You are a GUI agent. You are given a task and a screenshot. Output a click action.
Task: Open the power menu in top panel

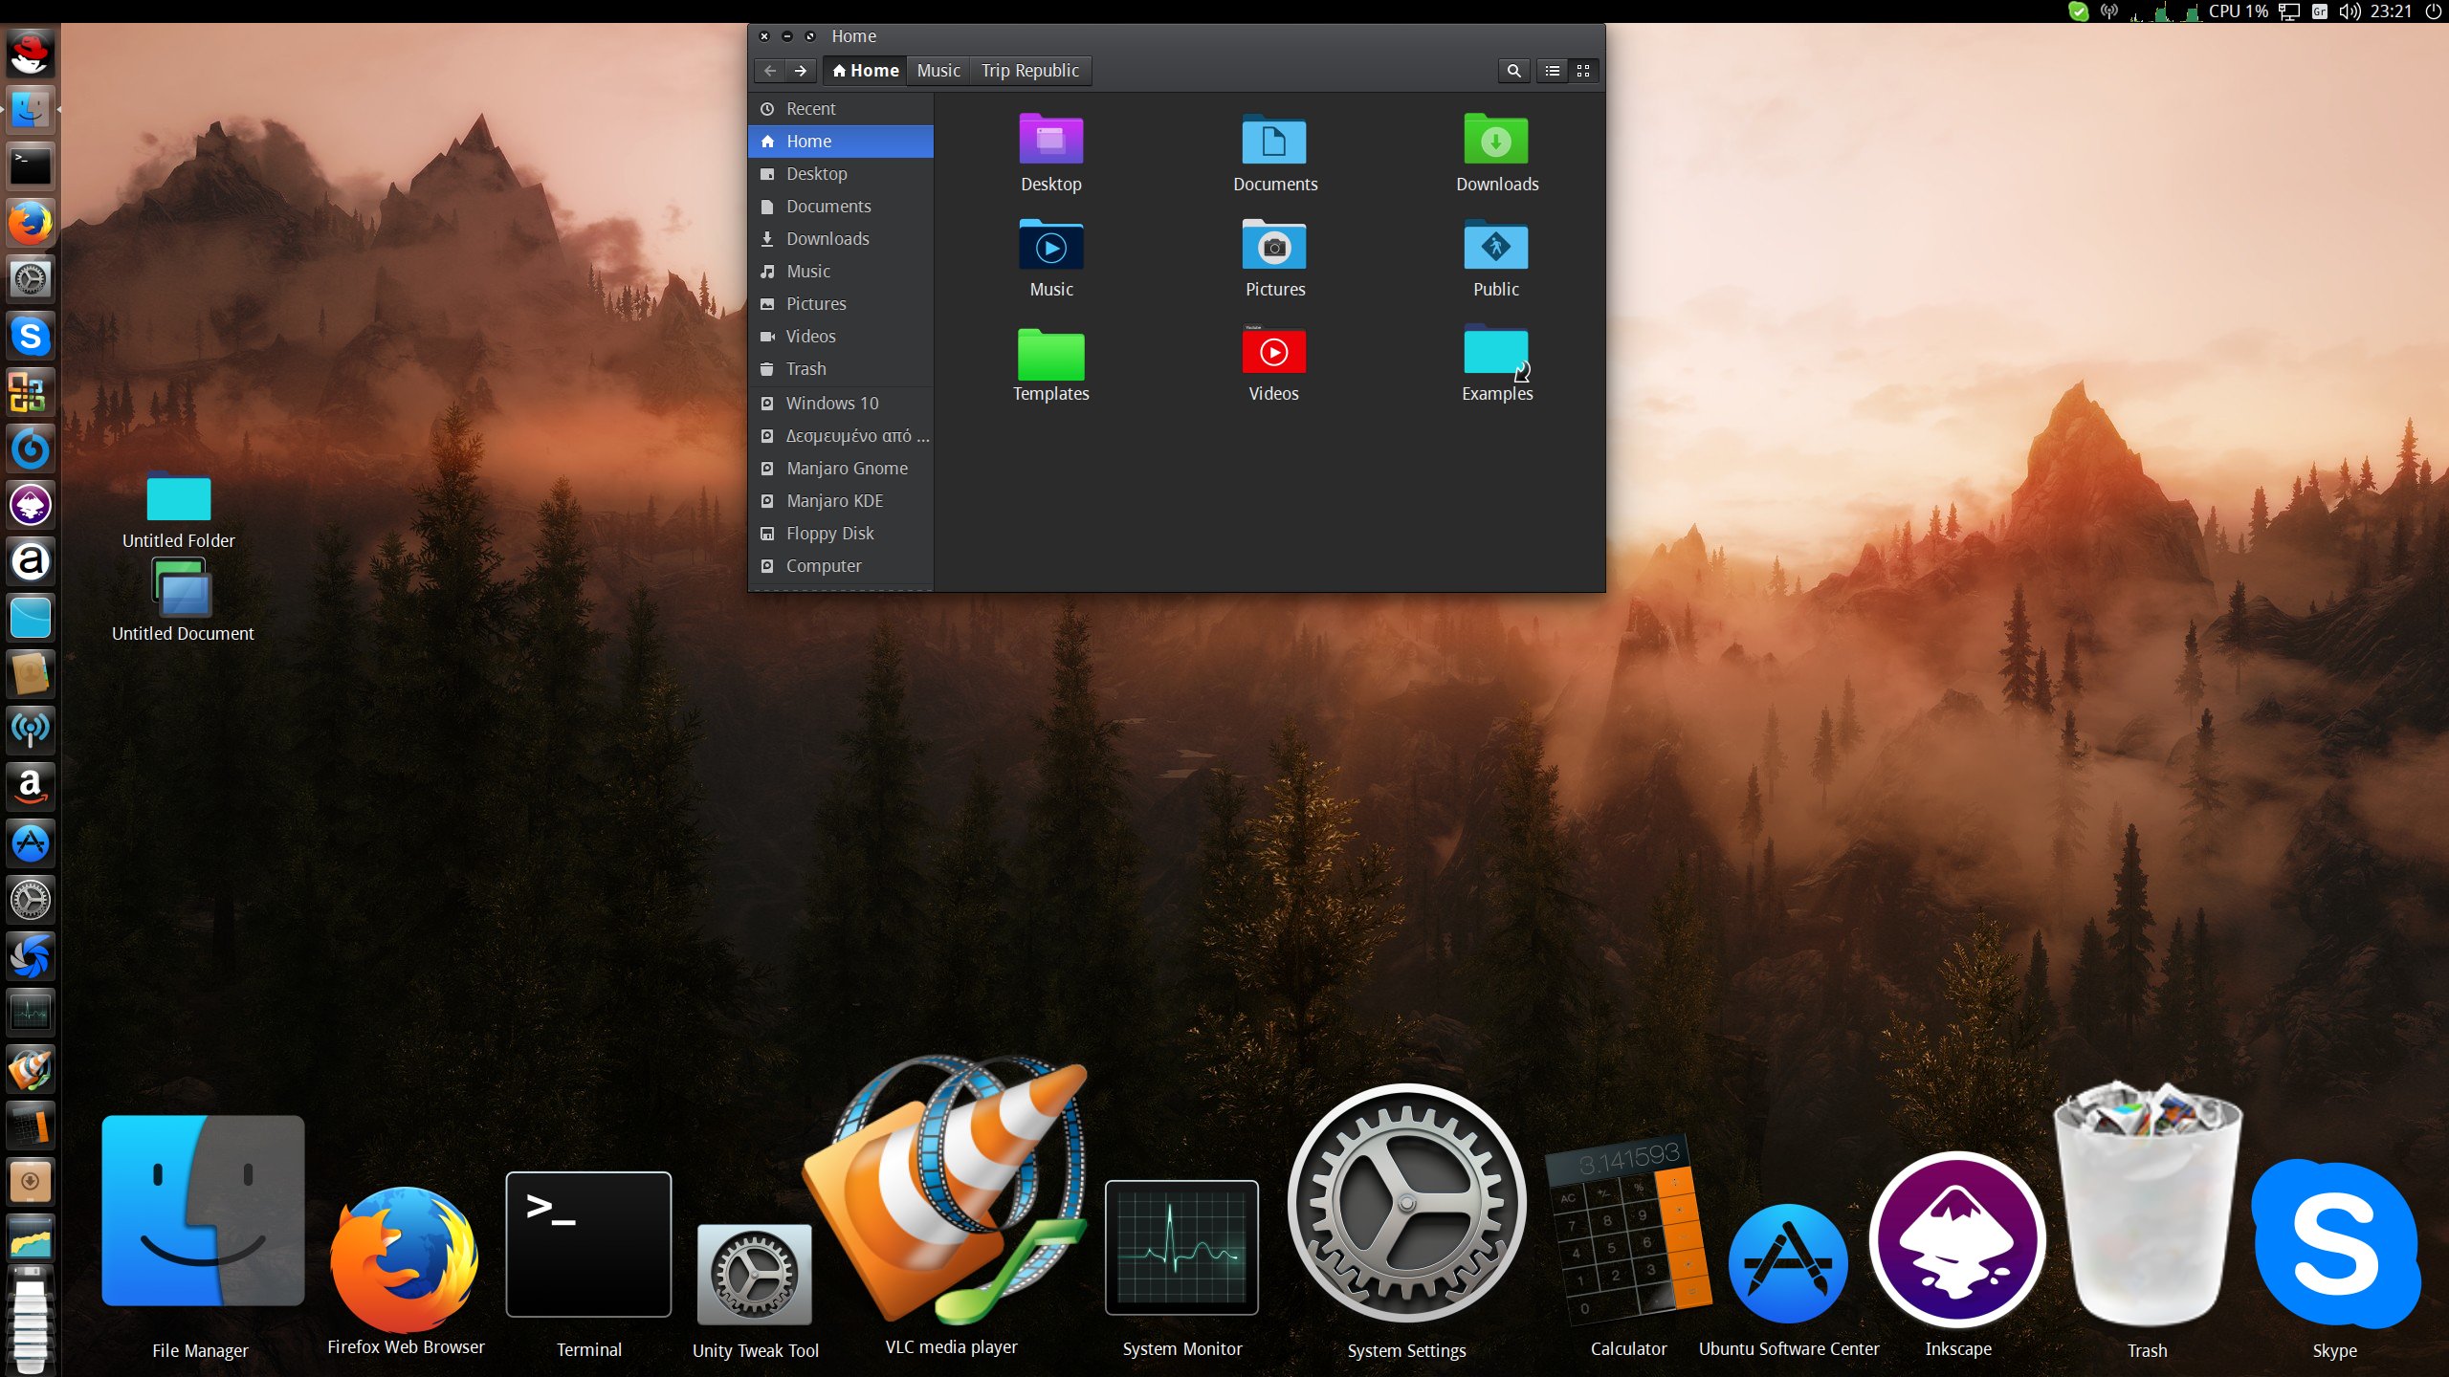pyautogui.click(x=2434, y=11)
